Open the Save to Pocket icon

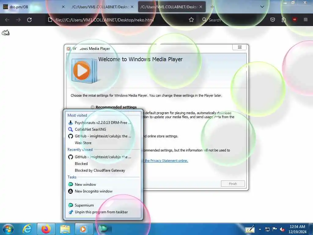[273, 20]
